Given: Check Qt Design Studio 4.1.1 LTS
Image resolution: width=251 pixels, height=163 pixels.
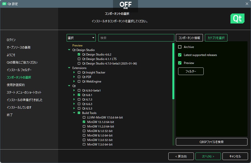Looking at the screenshot, I should 79,59.
